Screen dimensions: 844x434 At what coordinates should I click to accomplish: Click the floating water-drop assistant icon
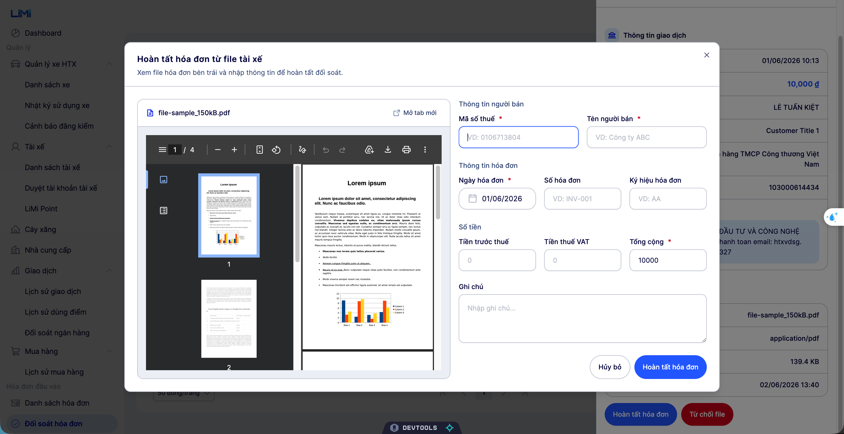pos(833,217)
